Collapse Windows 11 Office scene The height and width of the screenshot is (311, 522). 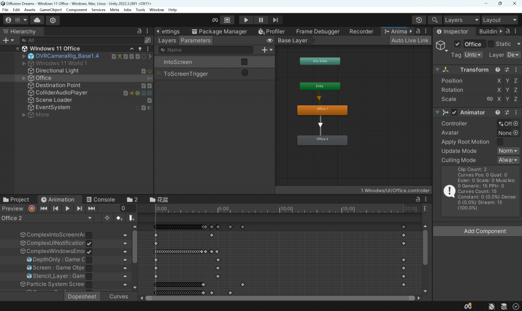pos(17,48)
